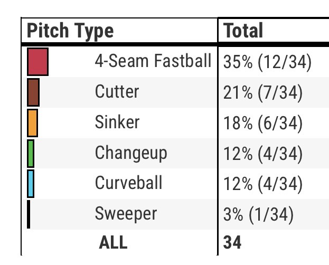Select the Curveball pitch label
The image size is (329, 265).
point(128,183)
